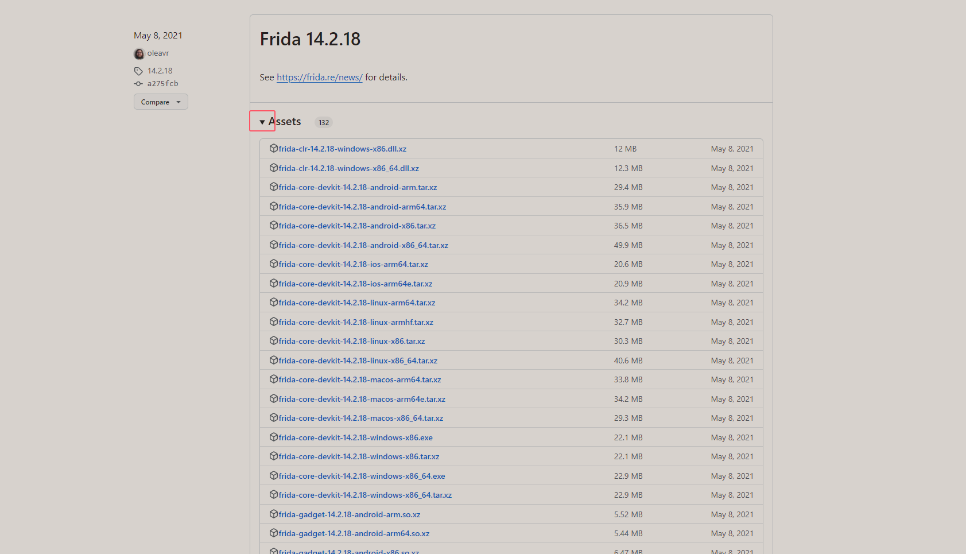Screen dimensions: 966x554
Task: Click package icon for devkit ios-arm64e.tar.xz
Action: click(x=274, y=283)
